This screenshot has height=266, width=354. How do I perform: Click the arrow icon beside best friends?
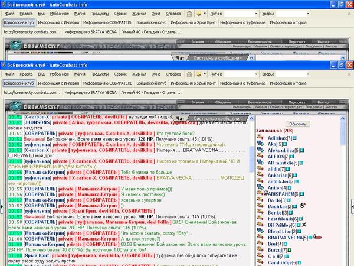point(260,218)
